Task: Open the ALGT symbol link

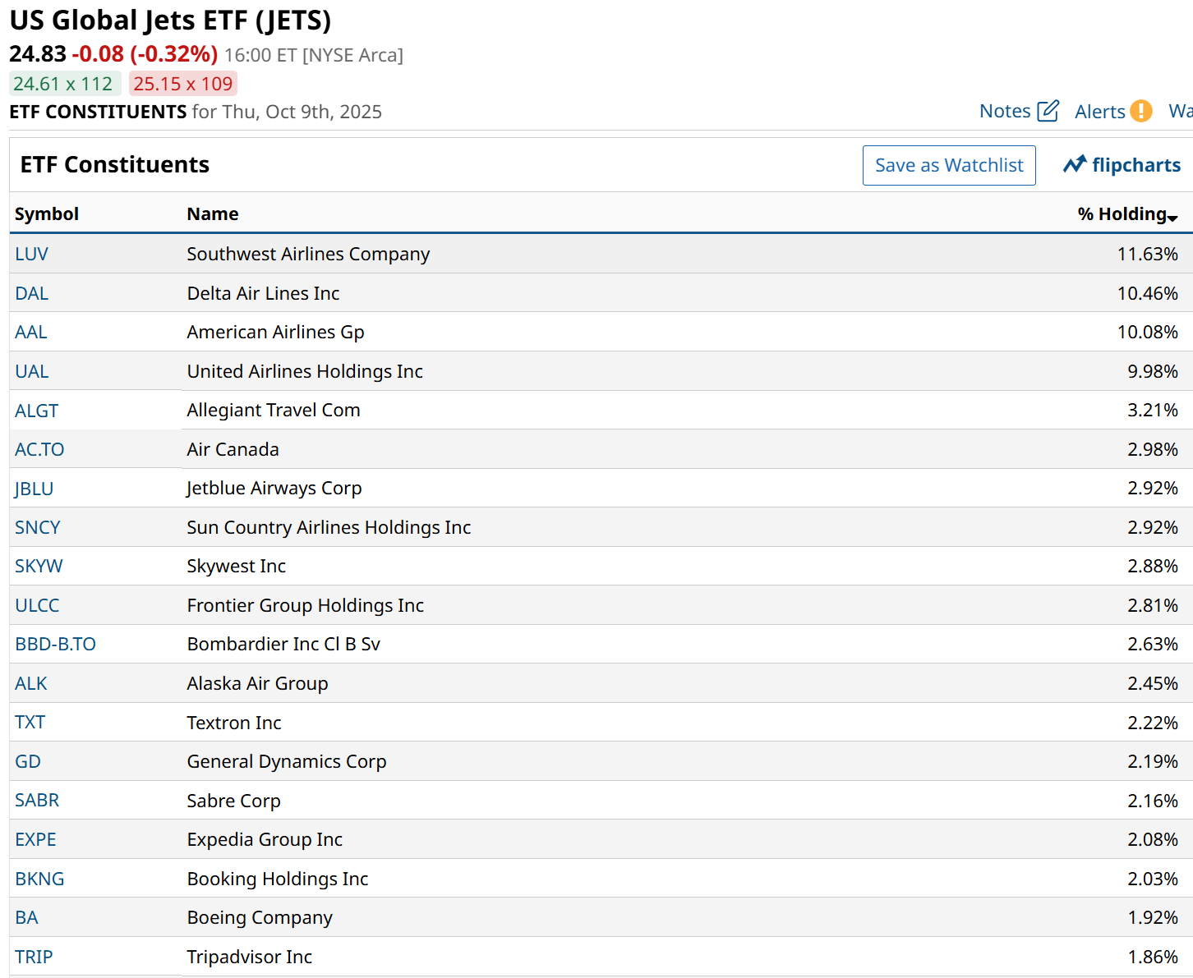Action: (37, 411)
